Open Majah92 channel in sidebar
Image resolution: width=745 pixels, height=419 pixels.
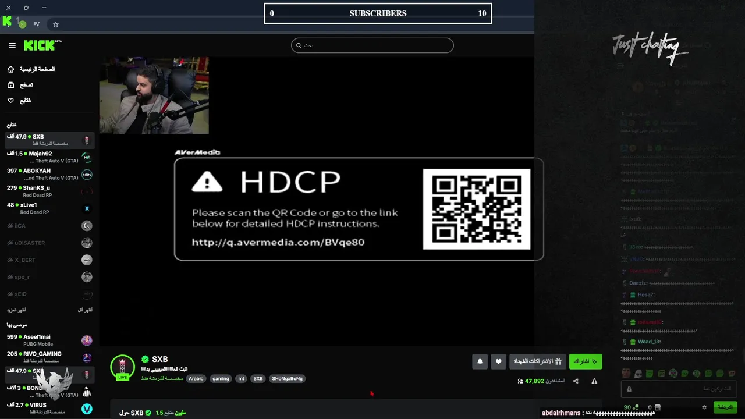click(49, 157)
